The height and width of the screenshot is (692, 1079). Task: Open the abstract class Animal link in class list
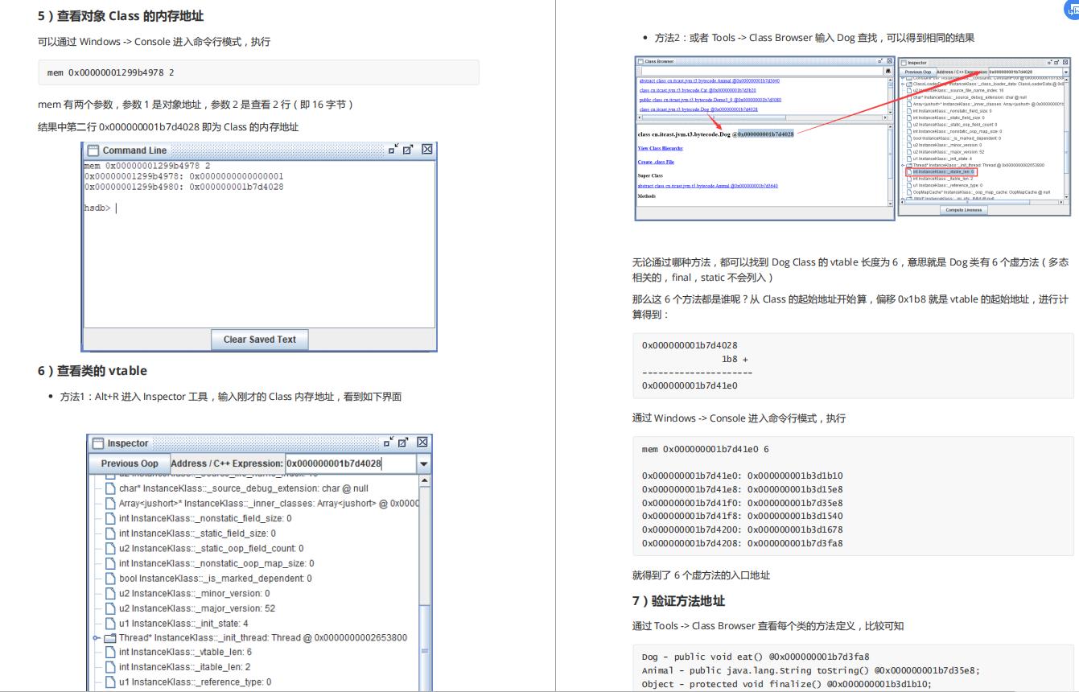coord(709,80)
